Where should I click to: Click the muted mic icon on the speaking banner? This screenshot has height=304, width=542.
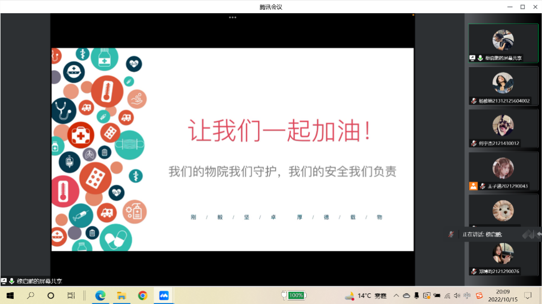coord(451,234)
